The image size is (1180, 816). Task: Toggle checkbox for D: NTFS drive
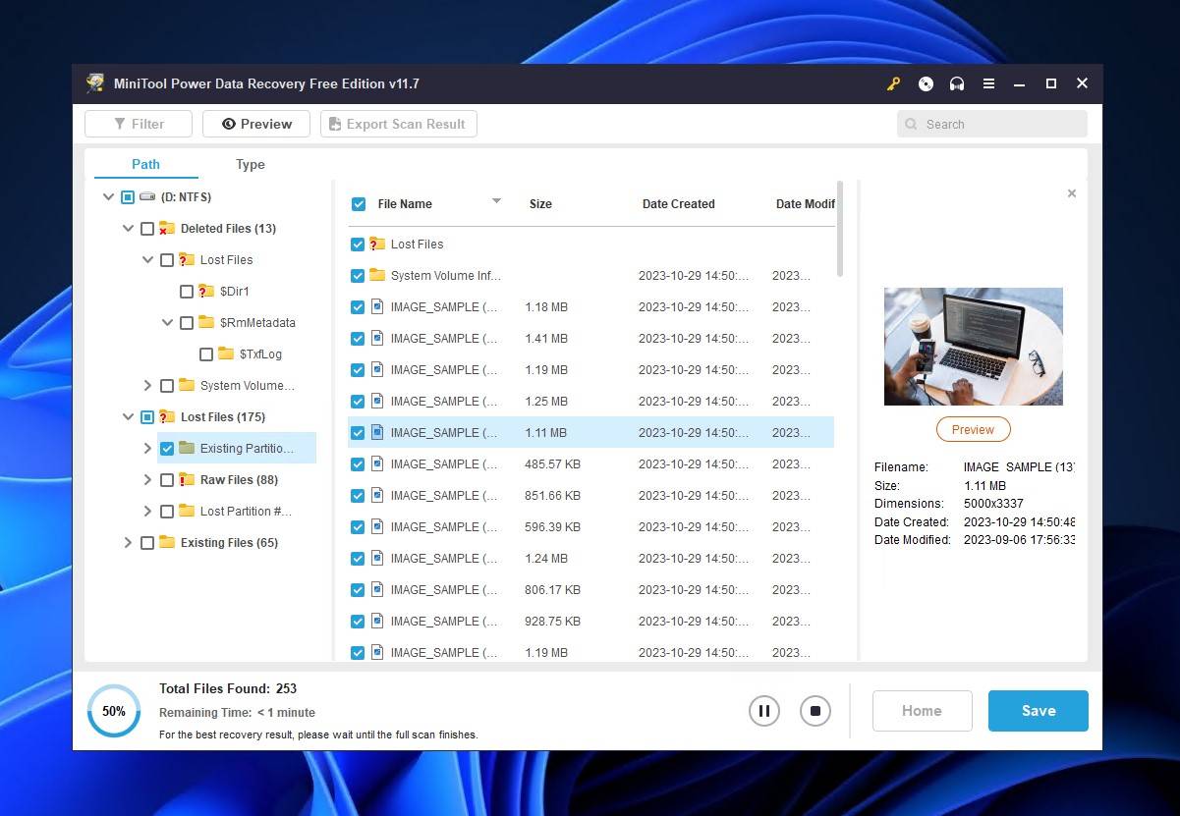(x=128, y=197)
